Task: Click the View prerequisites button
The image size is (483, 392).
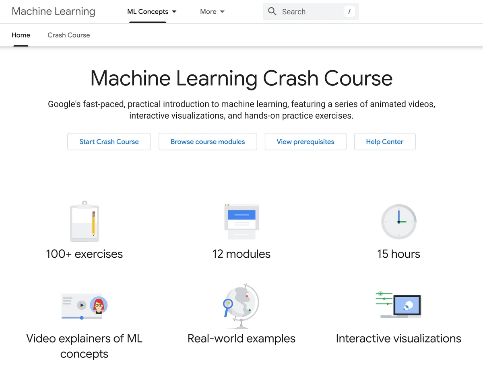Action: click(x=305, y=142)
